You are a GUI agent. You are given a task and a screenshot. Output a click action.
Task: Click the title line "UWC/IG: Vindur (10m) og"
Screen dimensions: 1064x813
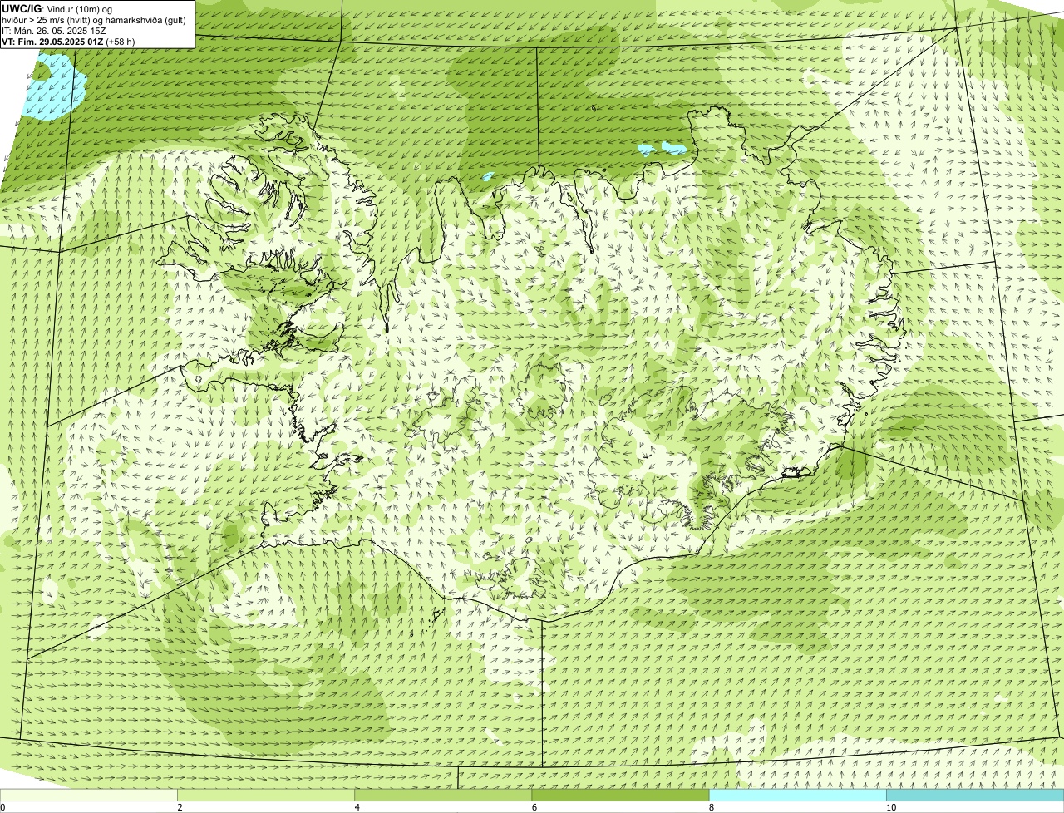click(57, 9)
